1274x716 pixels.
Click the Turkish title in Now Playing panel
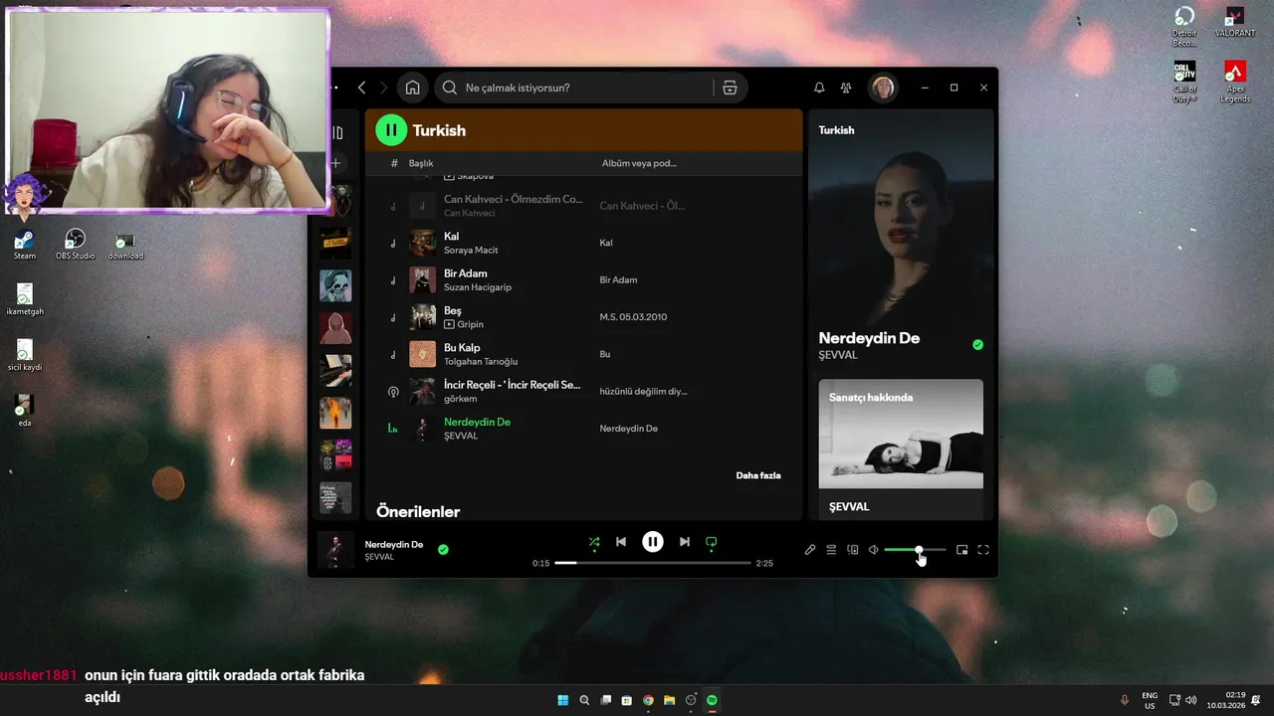pos(836,130)
